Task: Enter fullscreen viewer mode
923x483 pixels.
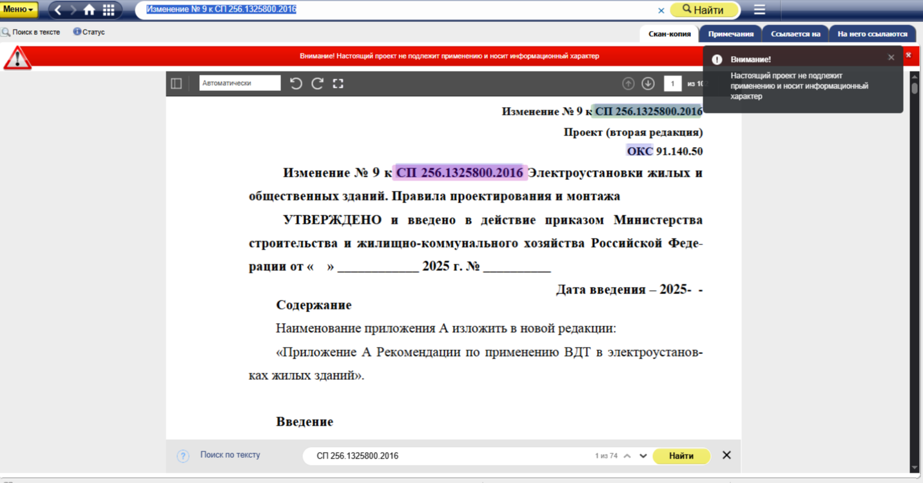Action: 338,83
